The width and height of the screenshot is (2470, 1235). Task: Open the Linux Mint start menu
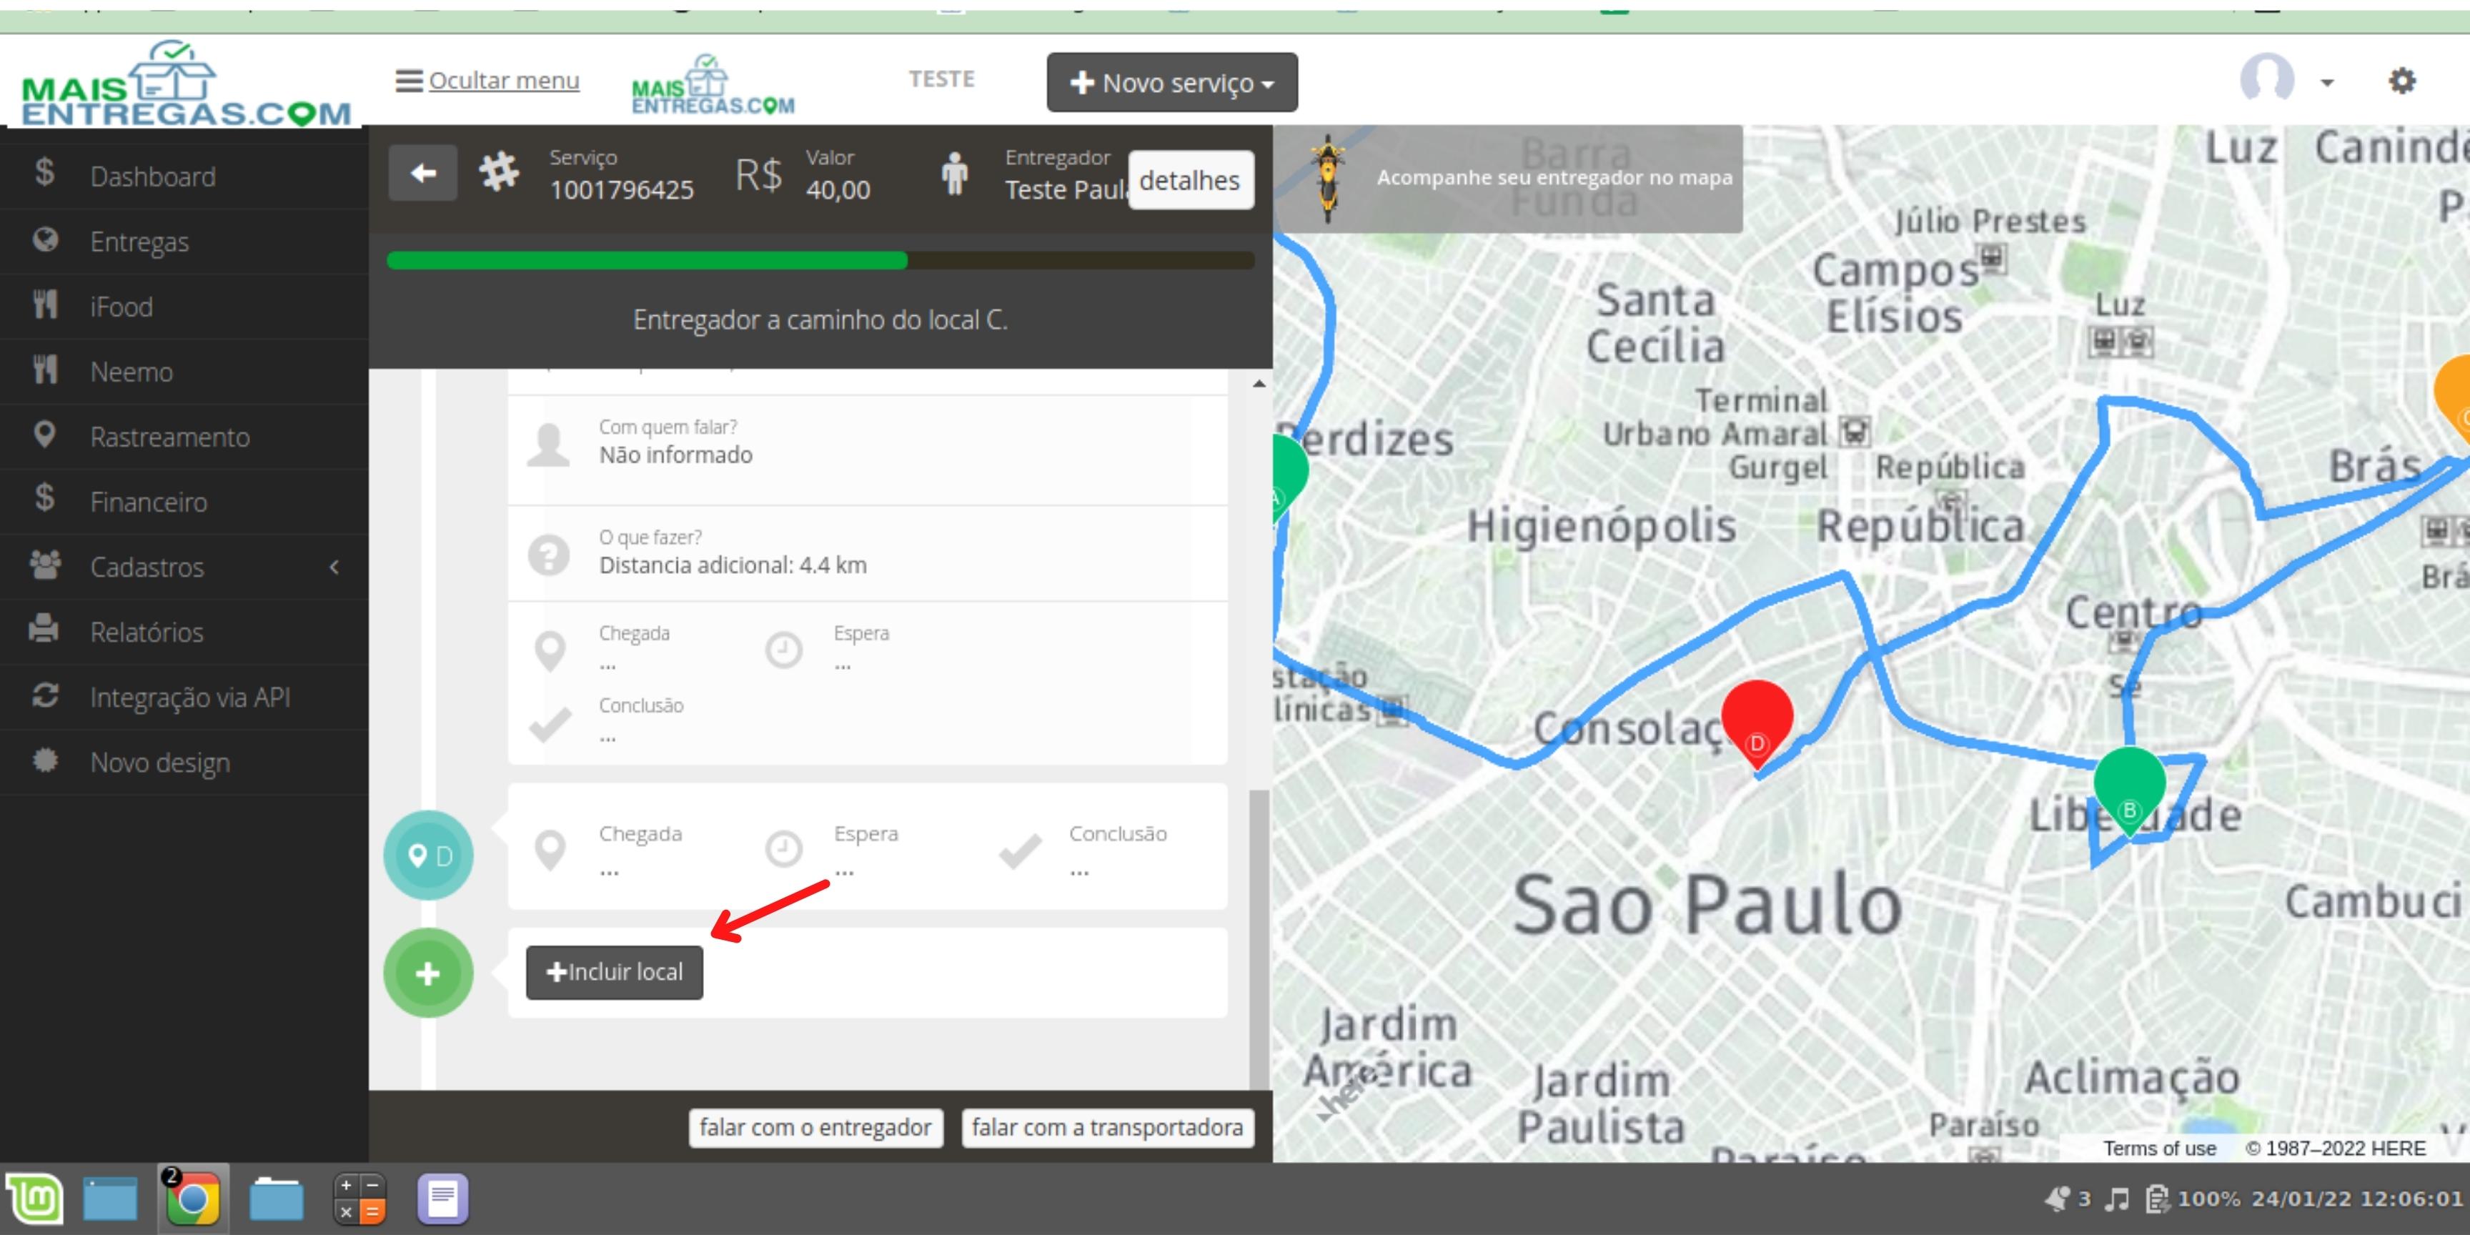[36, 1199]
